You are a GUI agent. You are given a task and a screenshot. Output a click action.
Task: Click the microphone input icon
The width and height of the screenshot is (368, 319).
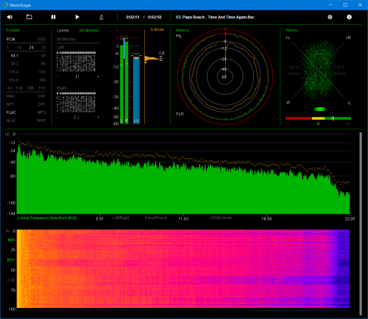point(102,17)
